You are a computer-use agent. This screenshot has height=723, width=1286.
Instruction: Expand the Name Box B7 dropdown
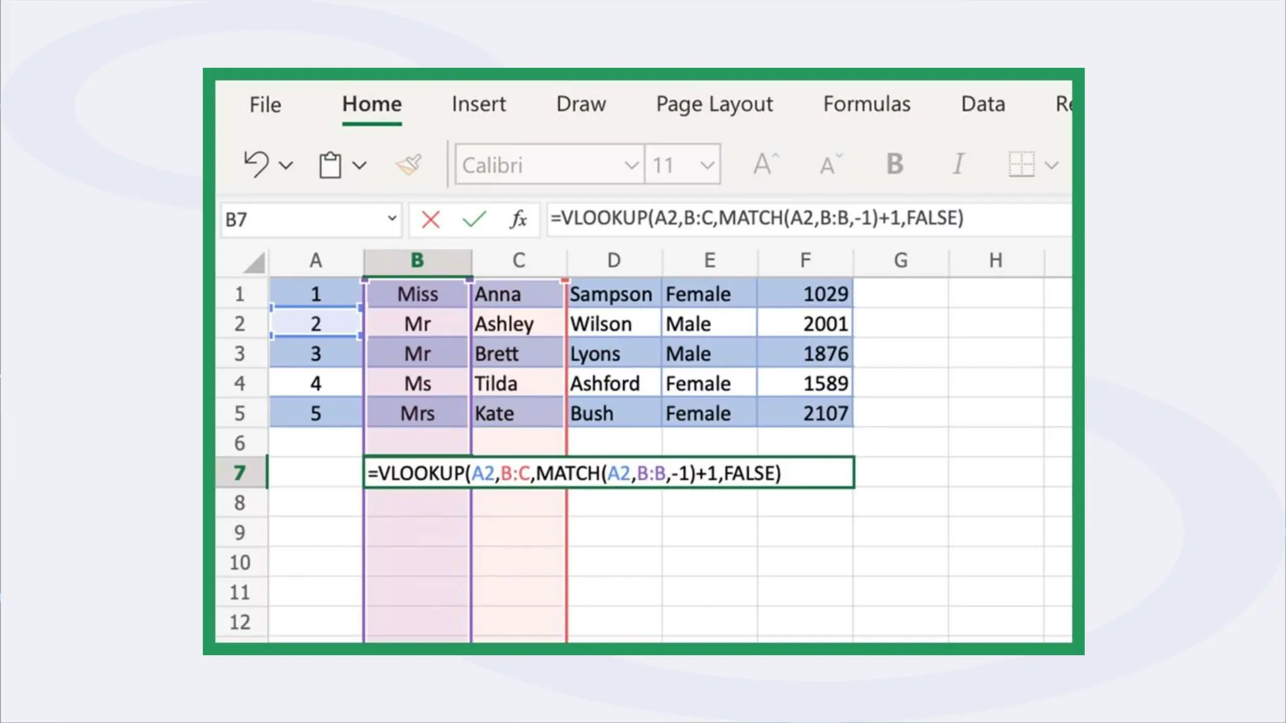tap(392, 219)
